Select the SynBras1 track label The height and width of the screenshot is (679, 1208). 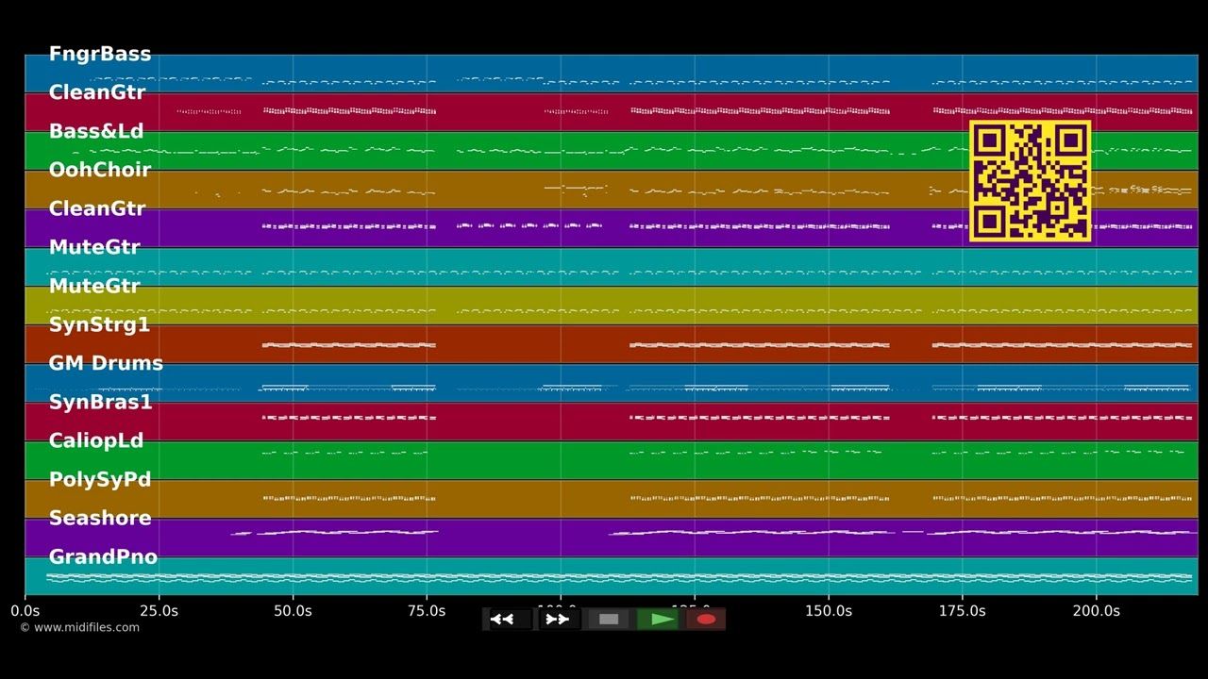click(100, 402)
